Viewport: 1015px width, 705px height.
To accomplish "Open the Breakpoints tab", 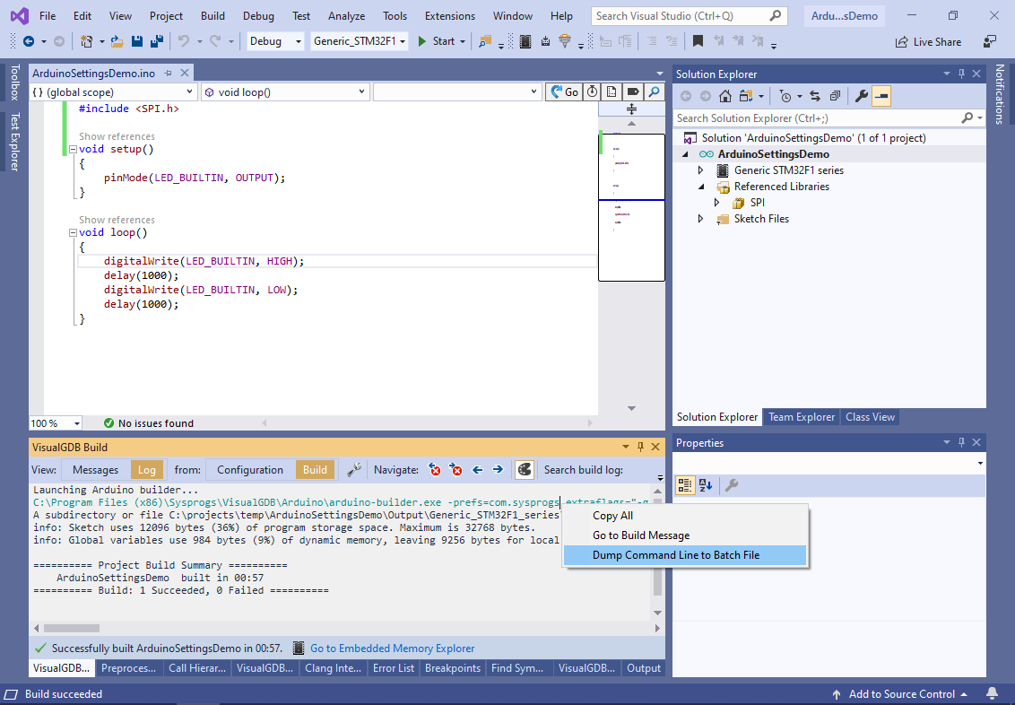I will pos(453,668).
